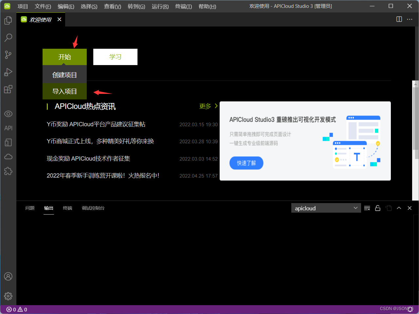419x314 pixels.
Task: Clear the output with the clear icon
Action: [367, 208]
